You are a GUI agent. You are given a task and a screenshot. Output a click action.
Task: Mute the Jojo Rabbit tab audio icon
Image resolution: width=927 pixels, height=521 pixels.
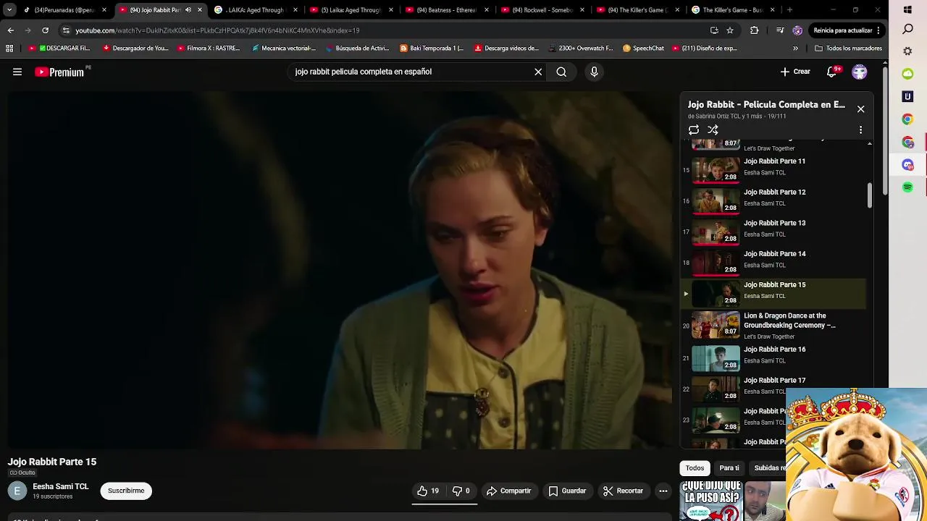188,10
